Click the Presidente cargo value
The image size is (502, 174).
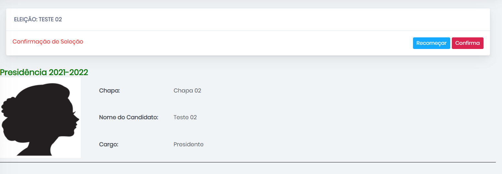click(x=189, y=144)
